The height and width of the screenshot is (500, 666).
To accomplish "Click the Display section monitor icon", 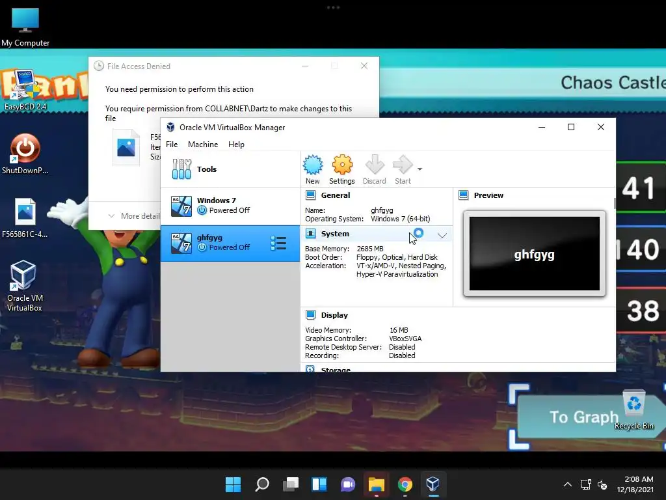I will coord(310,315).
